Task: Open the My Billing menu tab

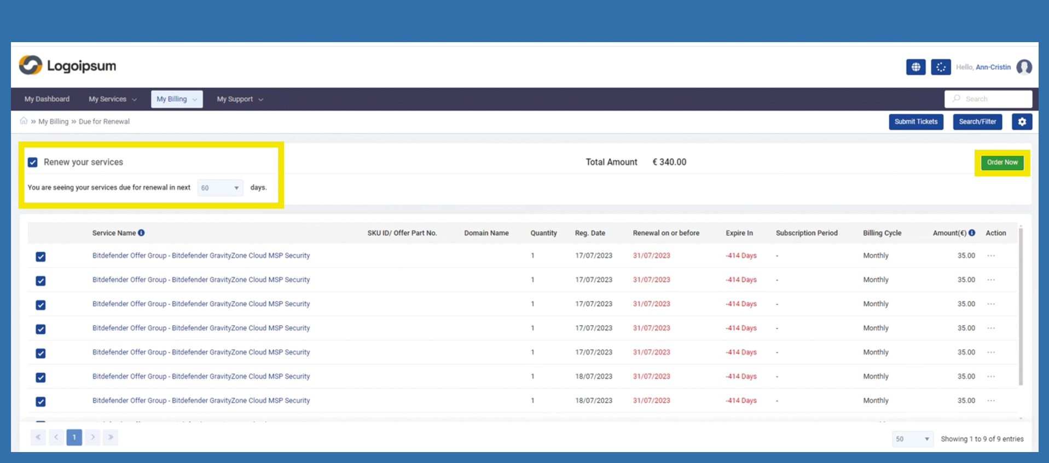Action: 176,99
